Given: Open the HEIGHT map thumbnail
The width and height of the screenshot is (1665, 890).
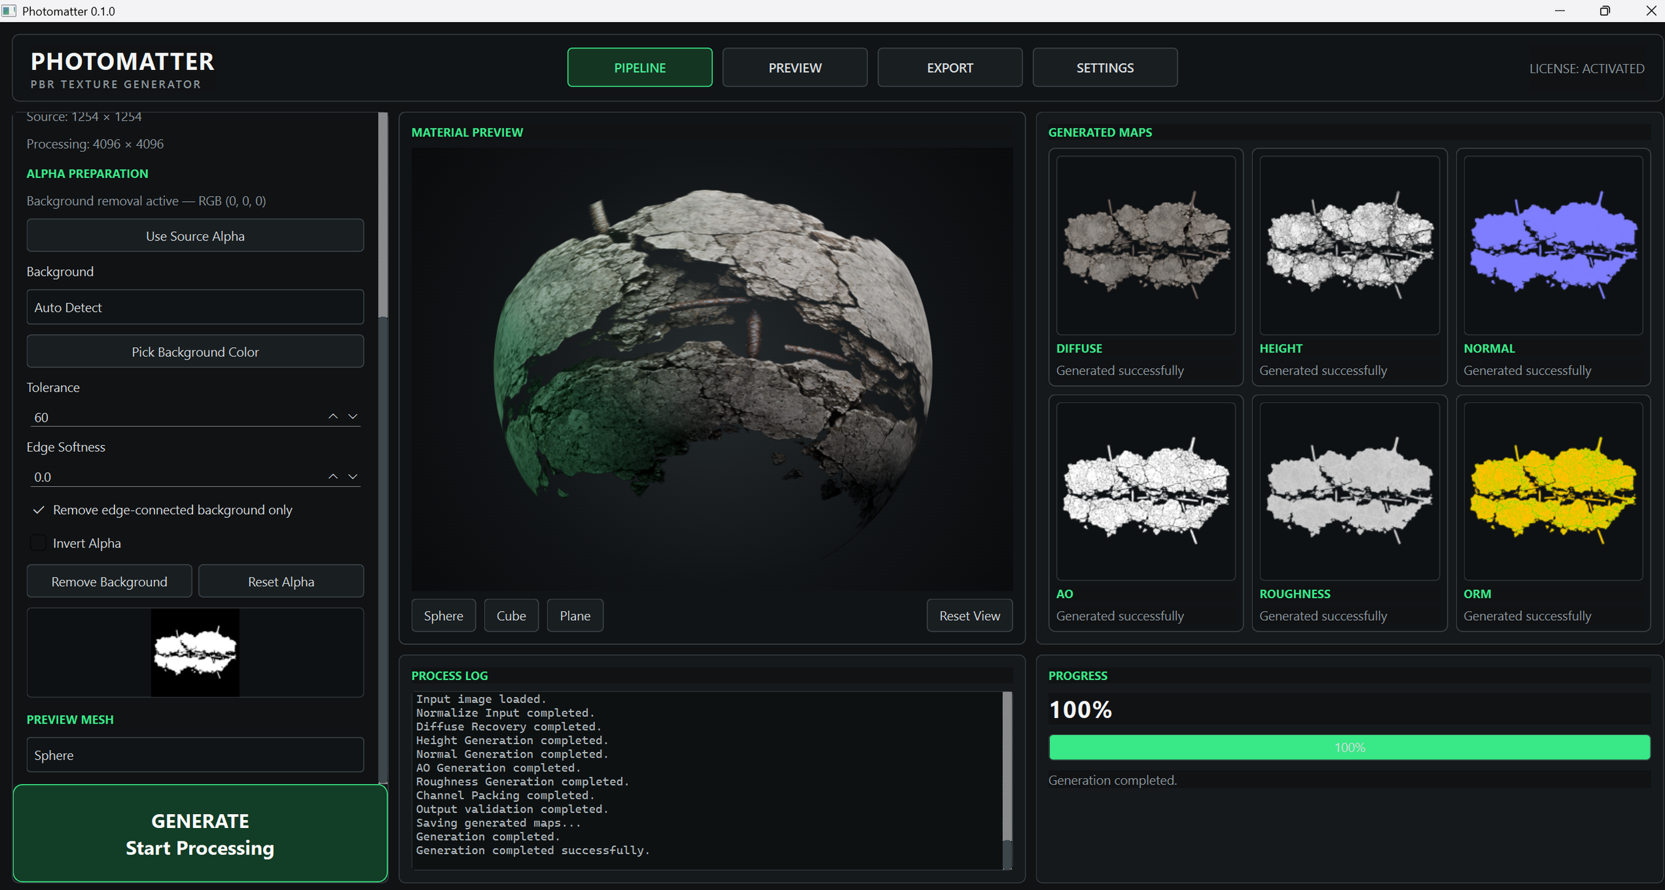Looking at the screenshot, I should 1349,245.
